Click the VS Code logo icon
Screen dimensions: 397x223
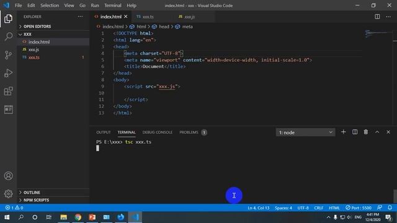coord(6,6)
